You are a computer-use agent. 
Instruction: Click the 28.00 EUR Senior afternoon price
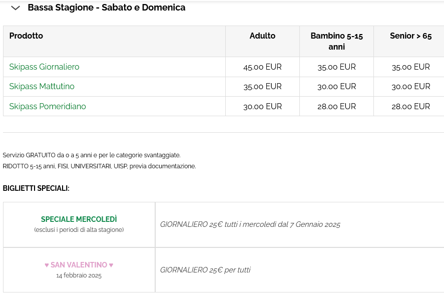tap(410, 106)
